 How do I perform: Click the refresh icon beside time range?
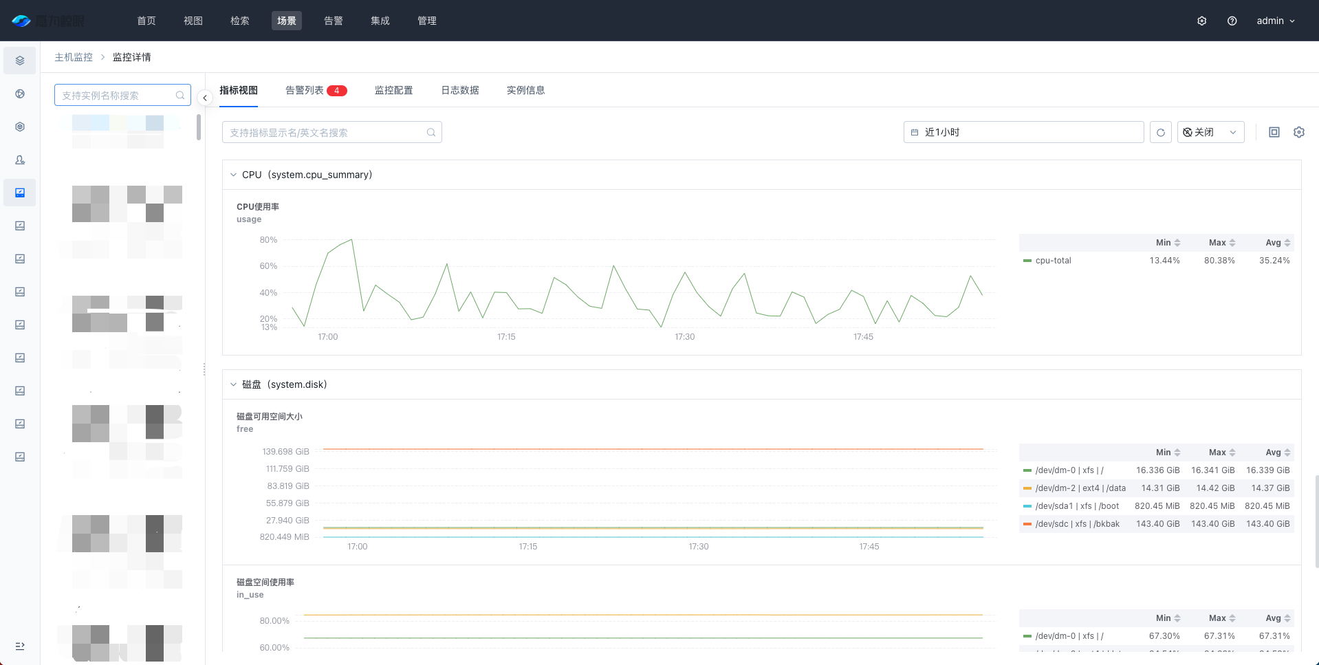(x=1160, y=133)
